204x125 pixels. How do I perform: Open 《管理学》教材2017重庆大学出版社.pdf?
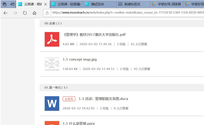[x=94, y=35]
